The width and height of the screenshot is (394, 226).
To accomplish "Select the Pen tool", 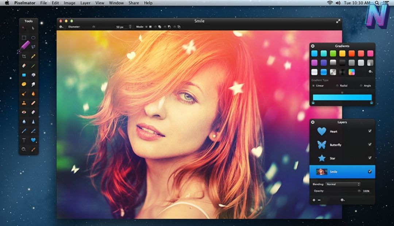I will point(24,131).
